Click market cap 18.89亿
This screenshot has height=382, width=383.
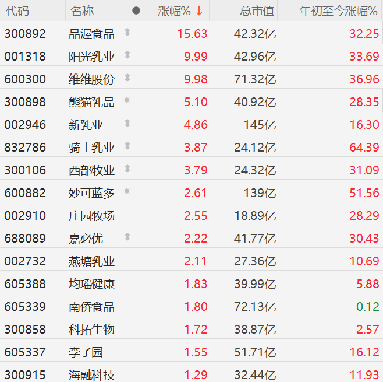click(255, 216)
